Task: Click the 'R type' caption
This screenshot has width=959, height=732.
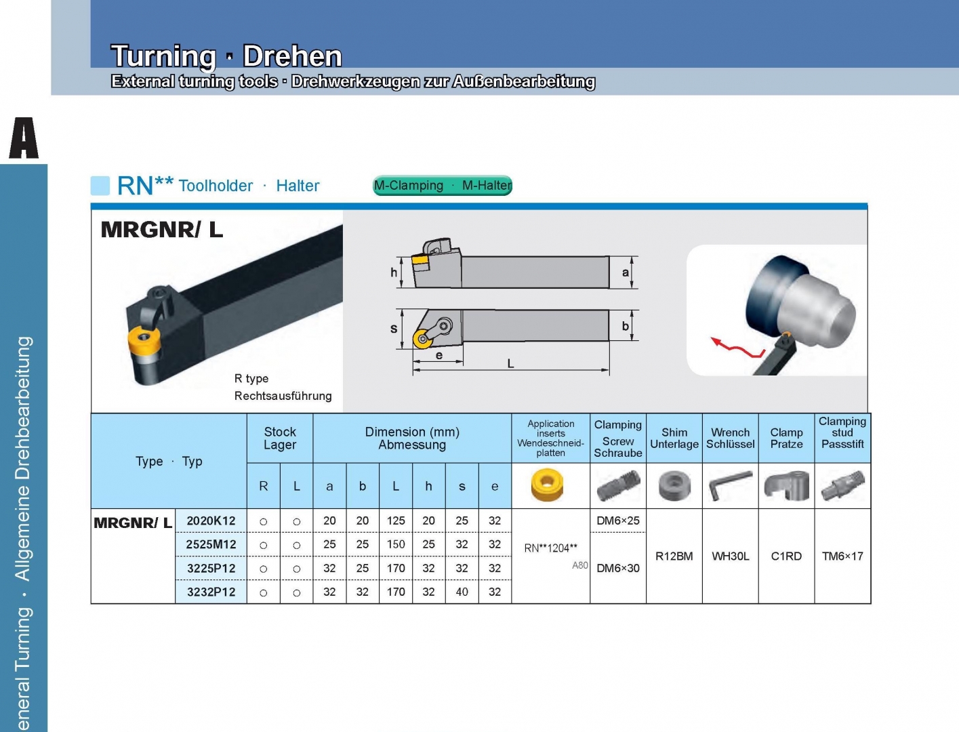Action: [x=251, y=378]
